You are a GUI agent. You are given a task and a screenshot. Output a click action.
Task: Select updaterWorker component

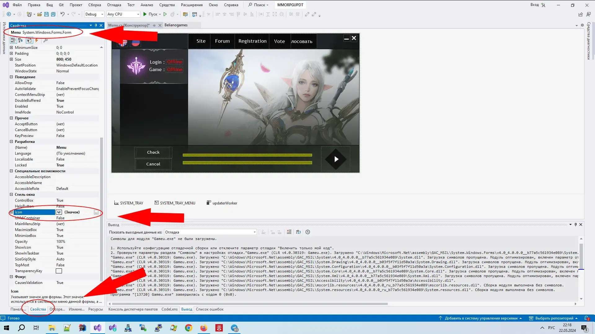click(x=222, y=203)
